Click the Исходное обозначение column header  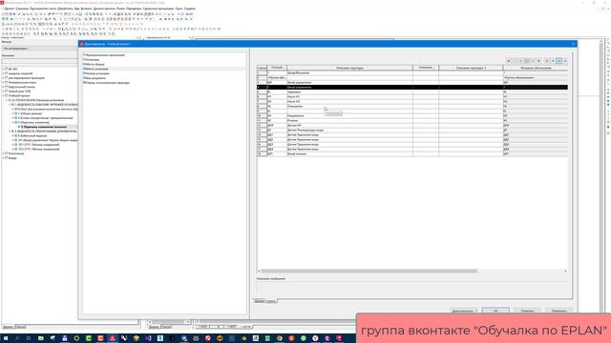(x=536, y=68)
